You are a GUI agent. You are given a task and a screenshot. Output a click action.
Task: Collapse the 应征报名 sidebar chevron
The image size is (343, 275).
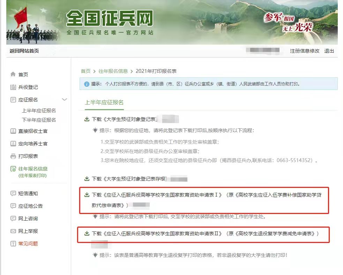pos(64,100)
